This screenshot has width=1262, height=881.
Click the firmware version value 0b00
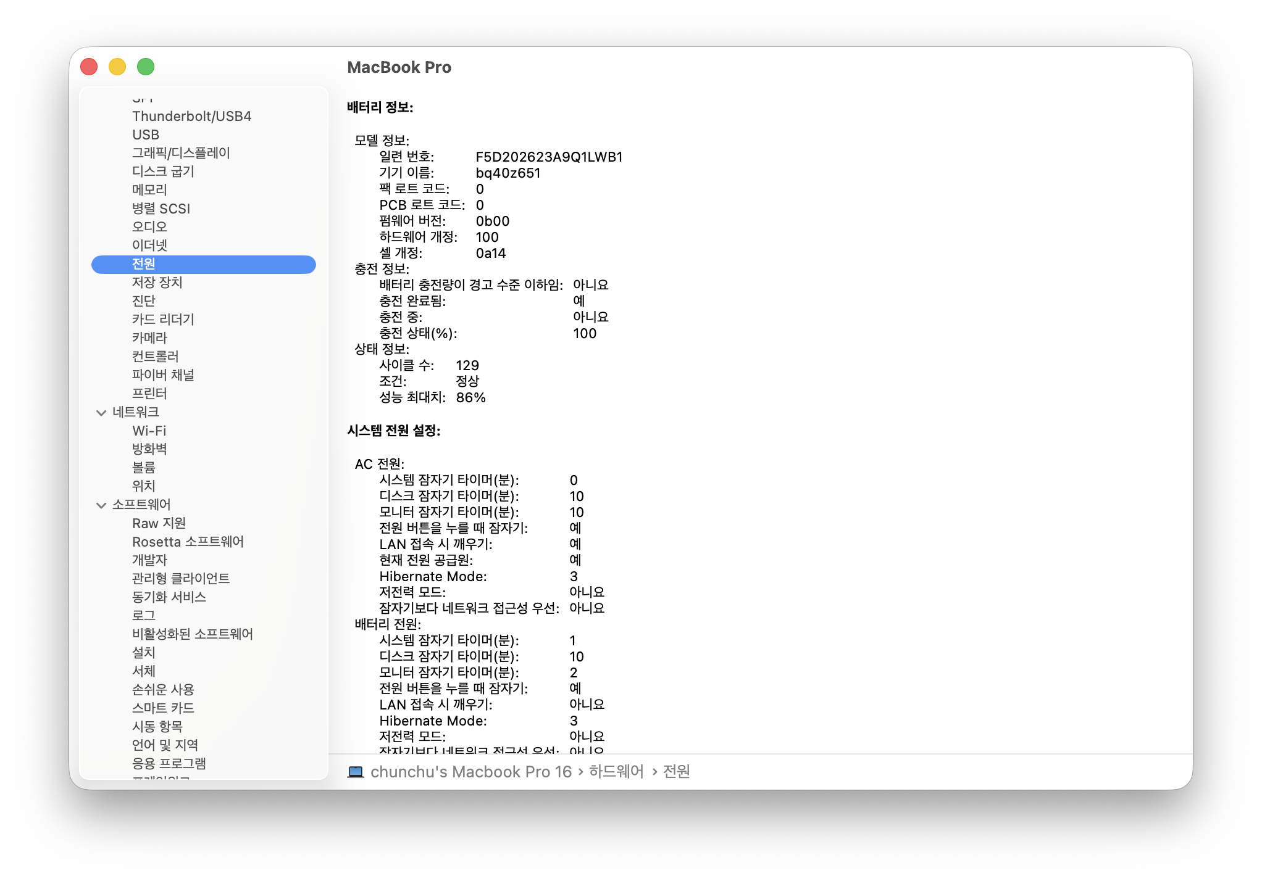click(493, 221)
